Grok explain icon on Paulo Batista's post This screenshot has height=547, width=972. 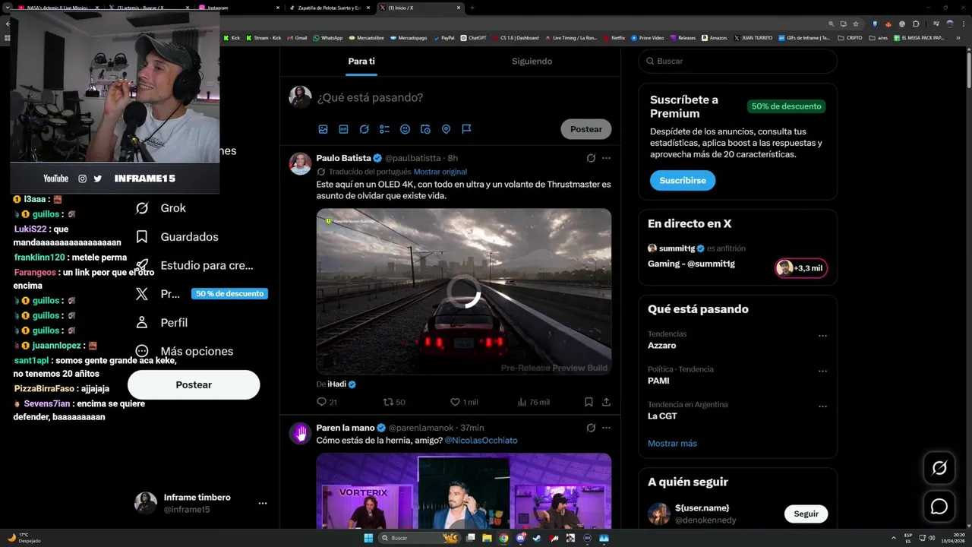pyautogui.click(x=591, y=158)
